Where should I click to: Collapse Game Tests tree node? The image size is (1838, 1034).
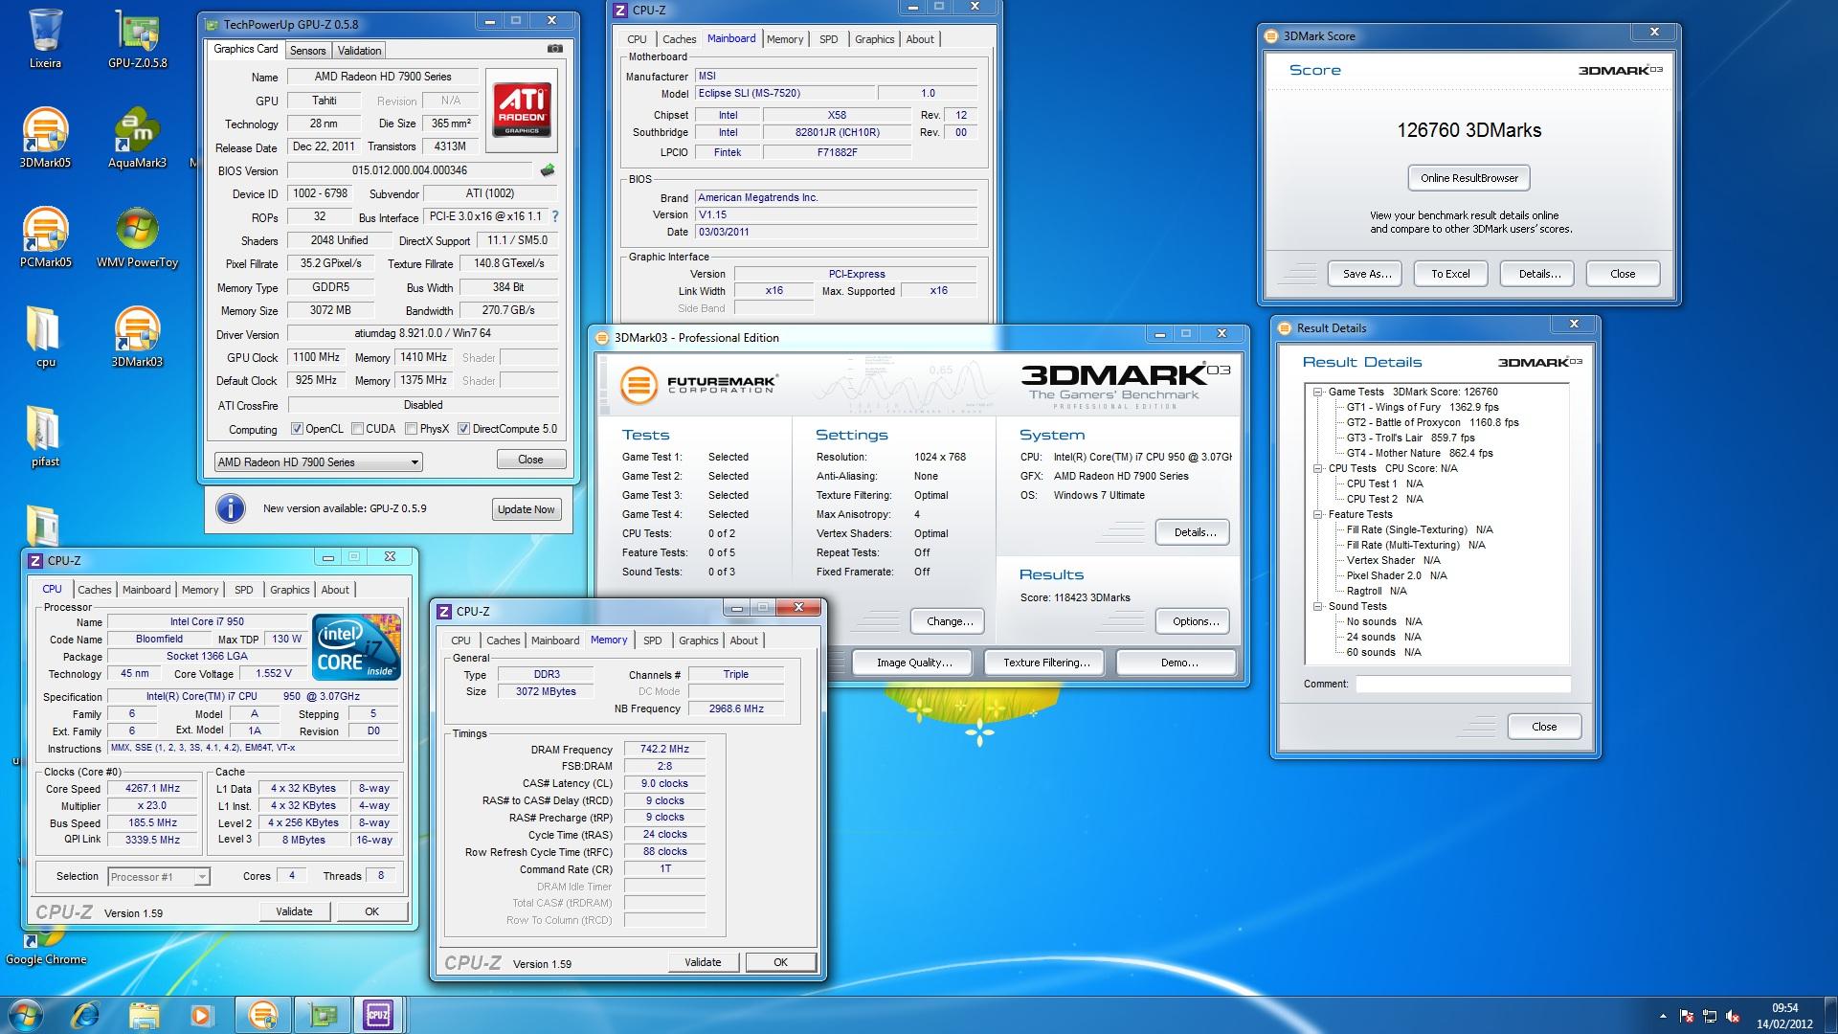1317,392
